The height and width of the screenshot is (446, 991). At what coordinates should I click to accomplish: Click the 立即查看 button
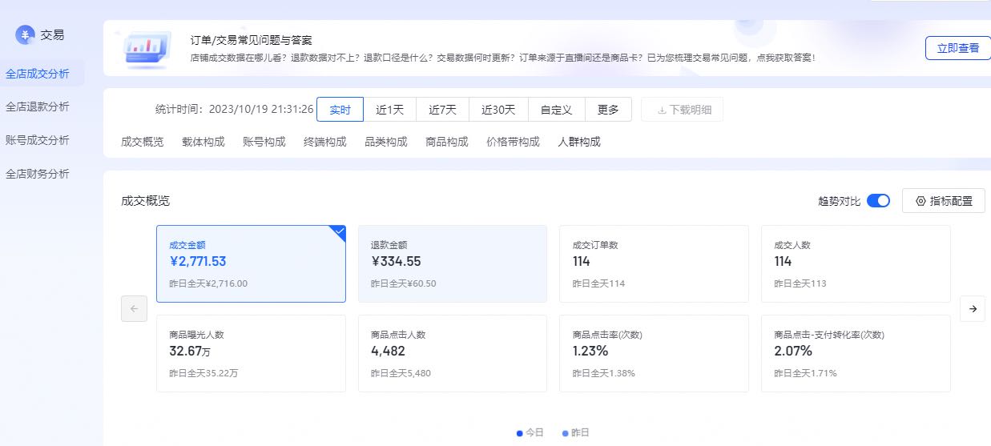[x=958, y=48]
